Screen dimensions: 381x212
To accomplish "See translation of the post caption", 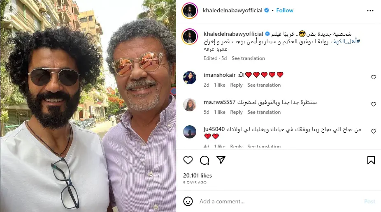I will (248, 58).
